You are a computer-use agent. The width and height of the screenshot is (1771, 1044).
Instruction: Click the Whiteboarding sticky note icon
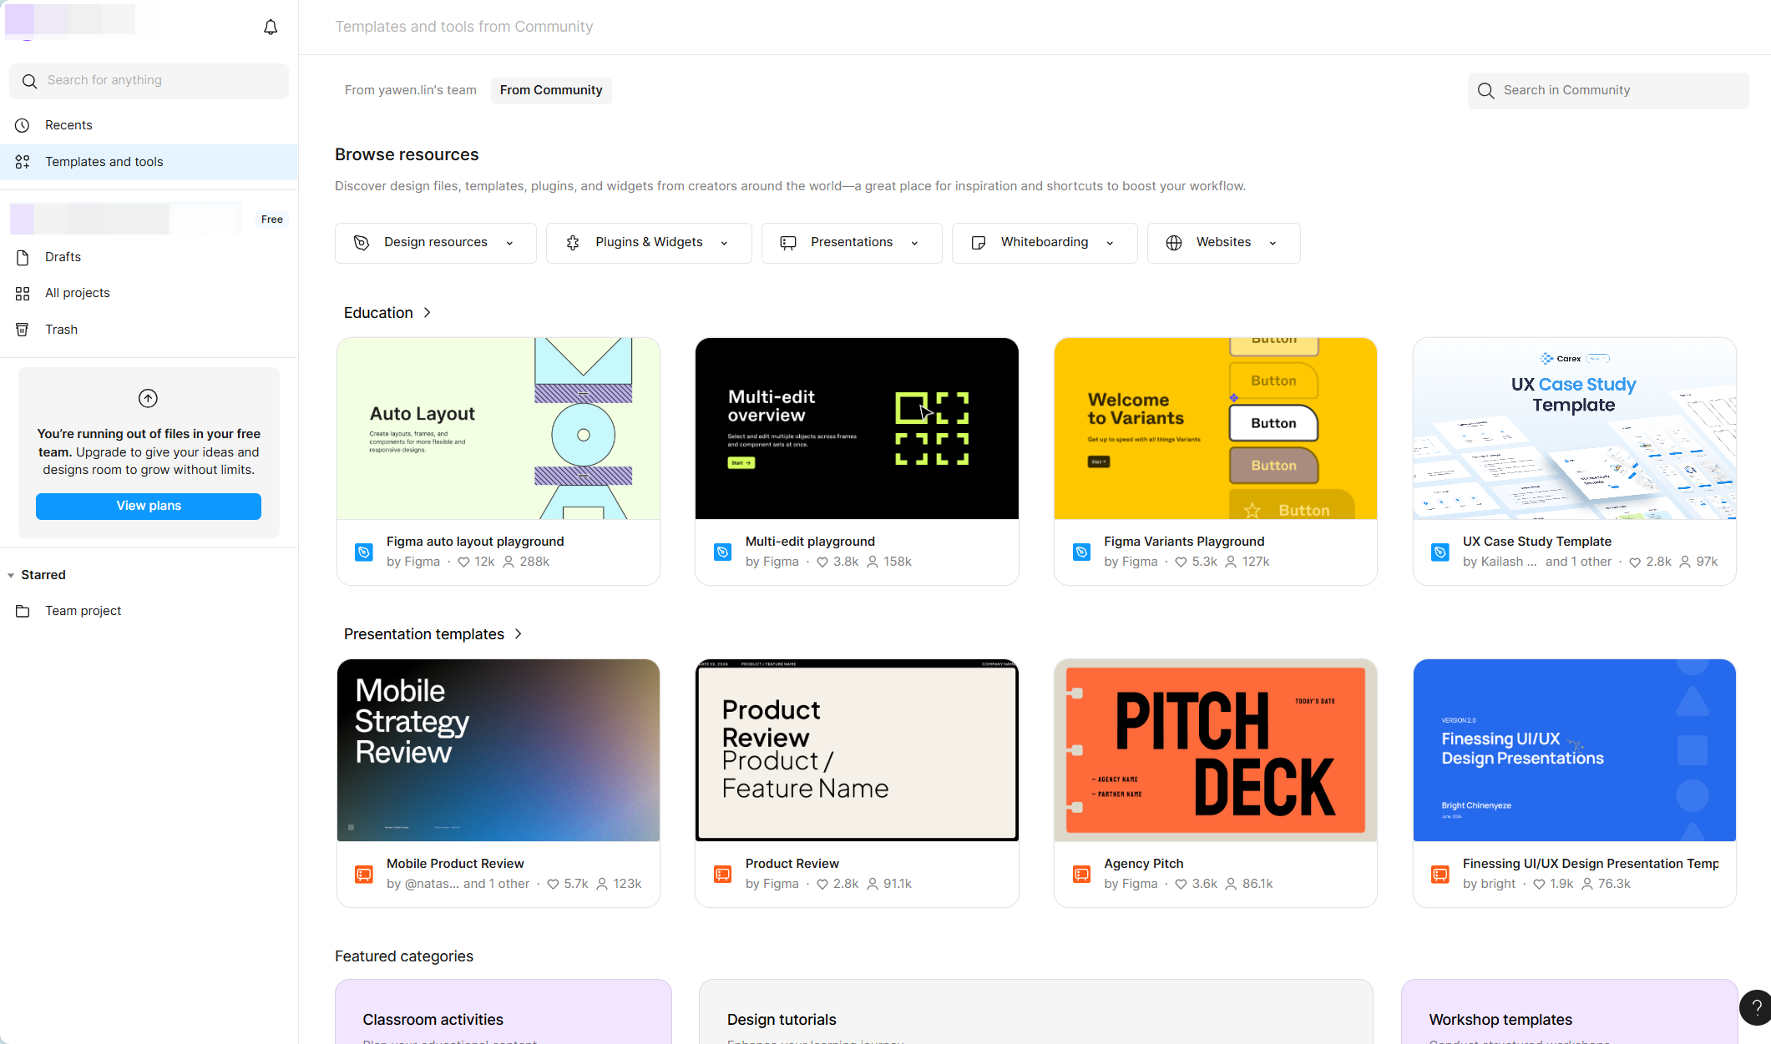(x=979, y=243)
